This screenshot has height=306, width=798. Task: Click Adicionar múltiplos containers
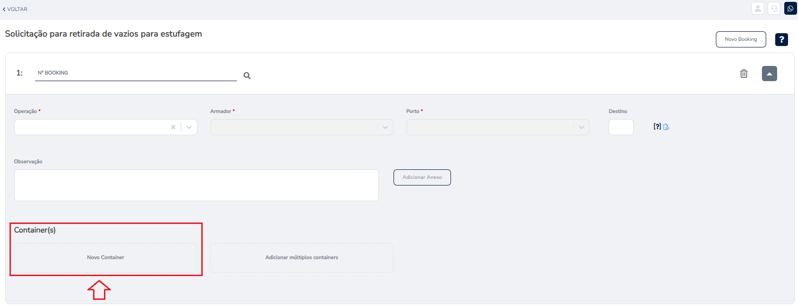point(301,258)
